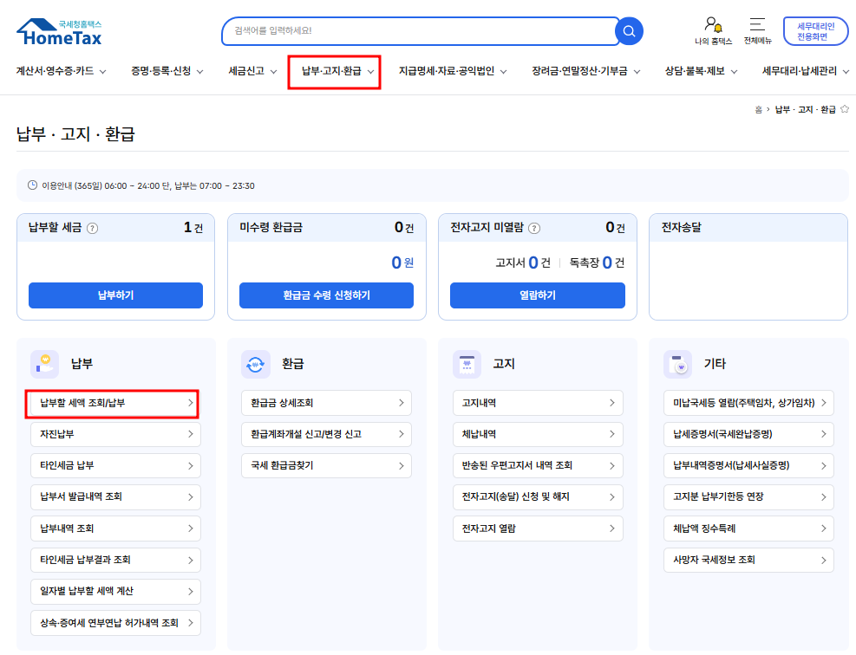The height and width of the screenshot is (655, 856).
Task: Click the 납부하기 button
Action: click(x=115, y=295)
